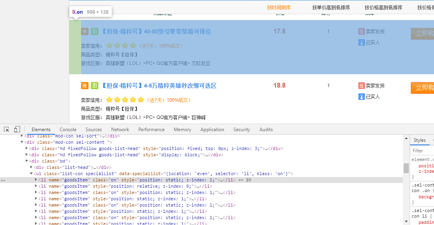Select the Styles sidebar tab

click(x=419, y=140)
